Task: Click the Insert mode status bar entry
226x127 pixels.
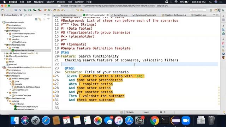Action: pyautogui.click(x=146, y=112)
